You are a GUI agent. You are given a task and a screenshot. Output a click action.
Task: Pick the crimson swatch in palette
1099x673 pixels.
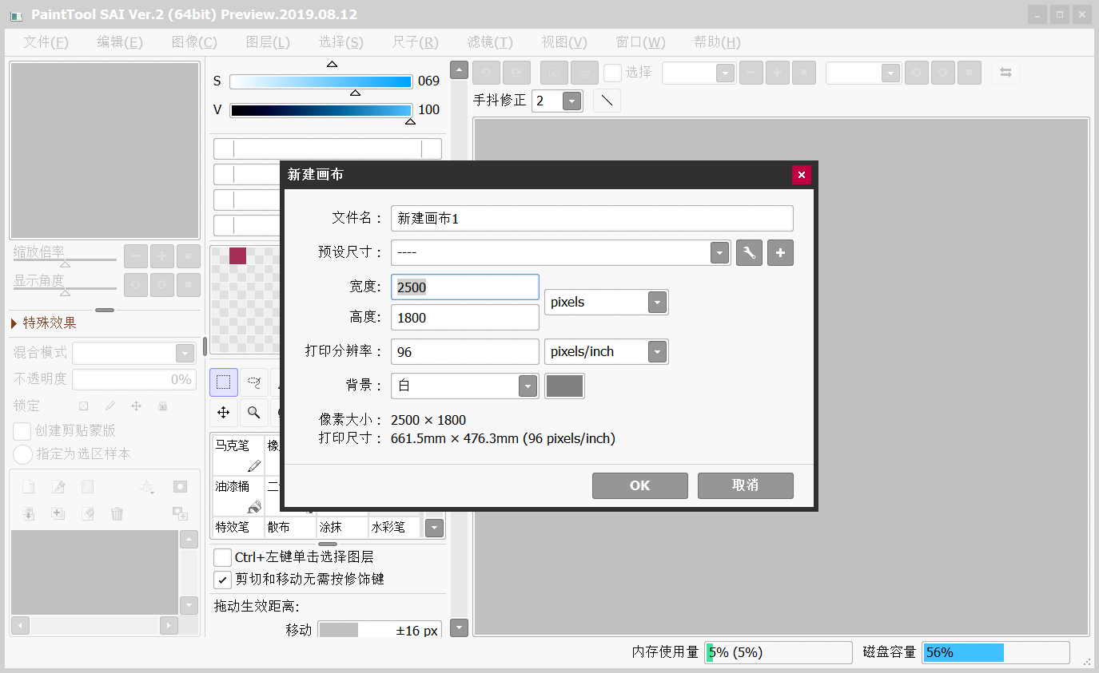tap(237, 255)
